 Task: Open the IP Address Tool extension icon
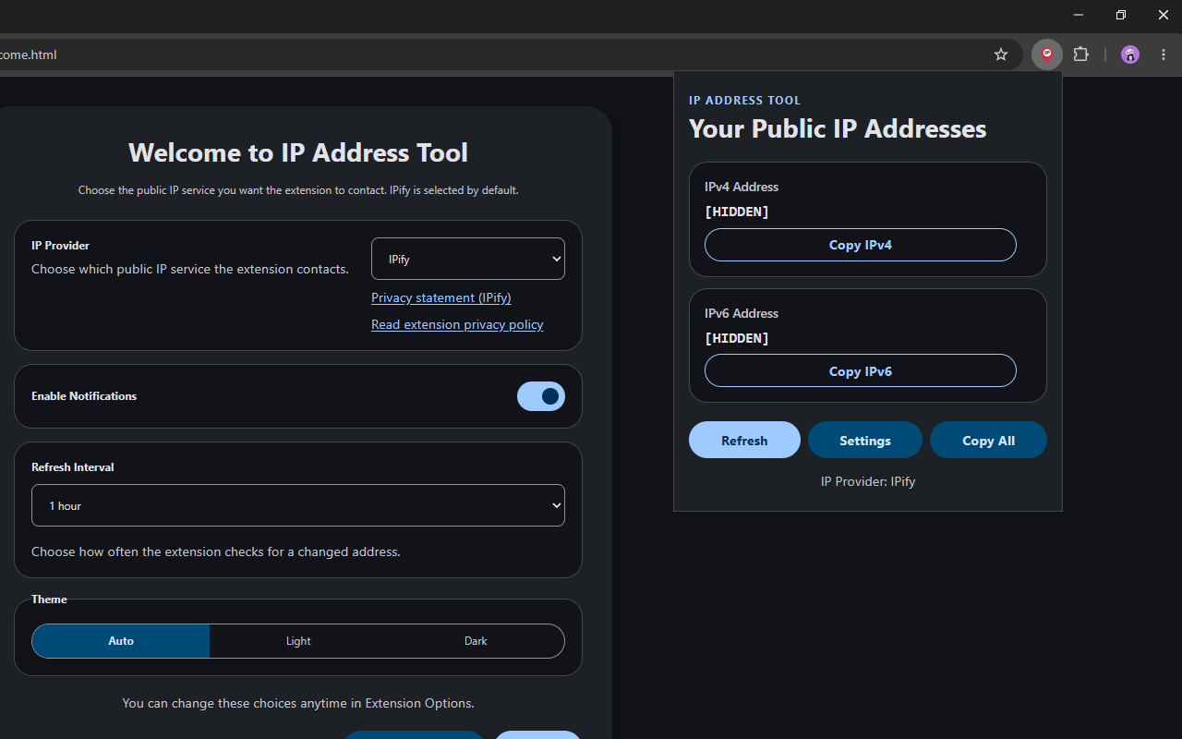[1047, 55]
